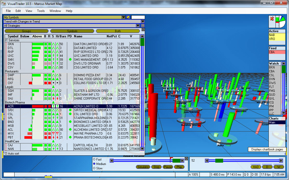Select the Fast speed radio button

click(94, 159)
